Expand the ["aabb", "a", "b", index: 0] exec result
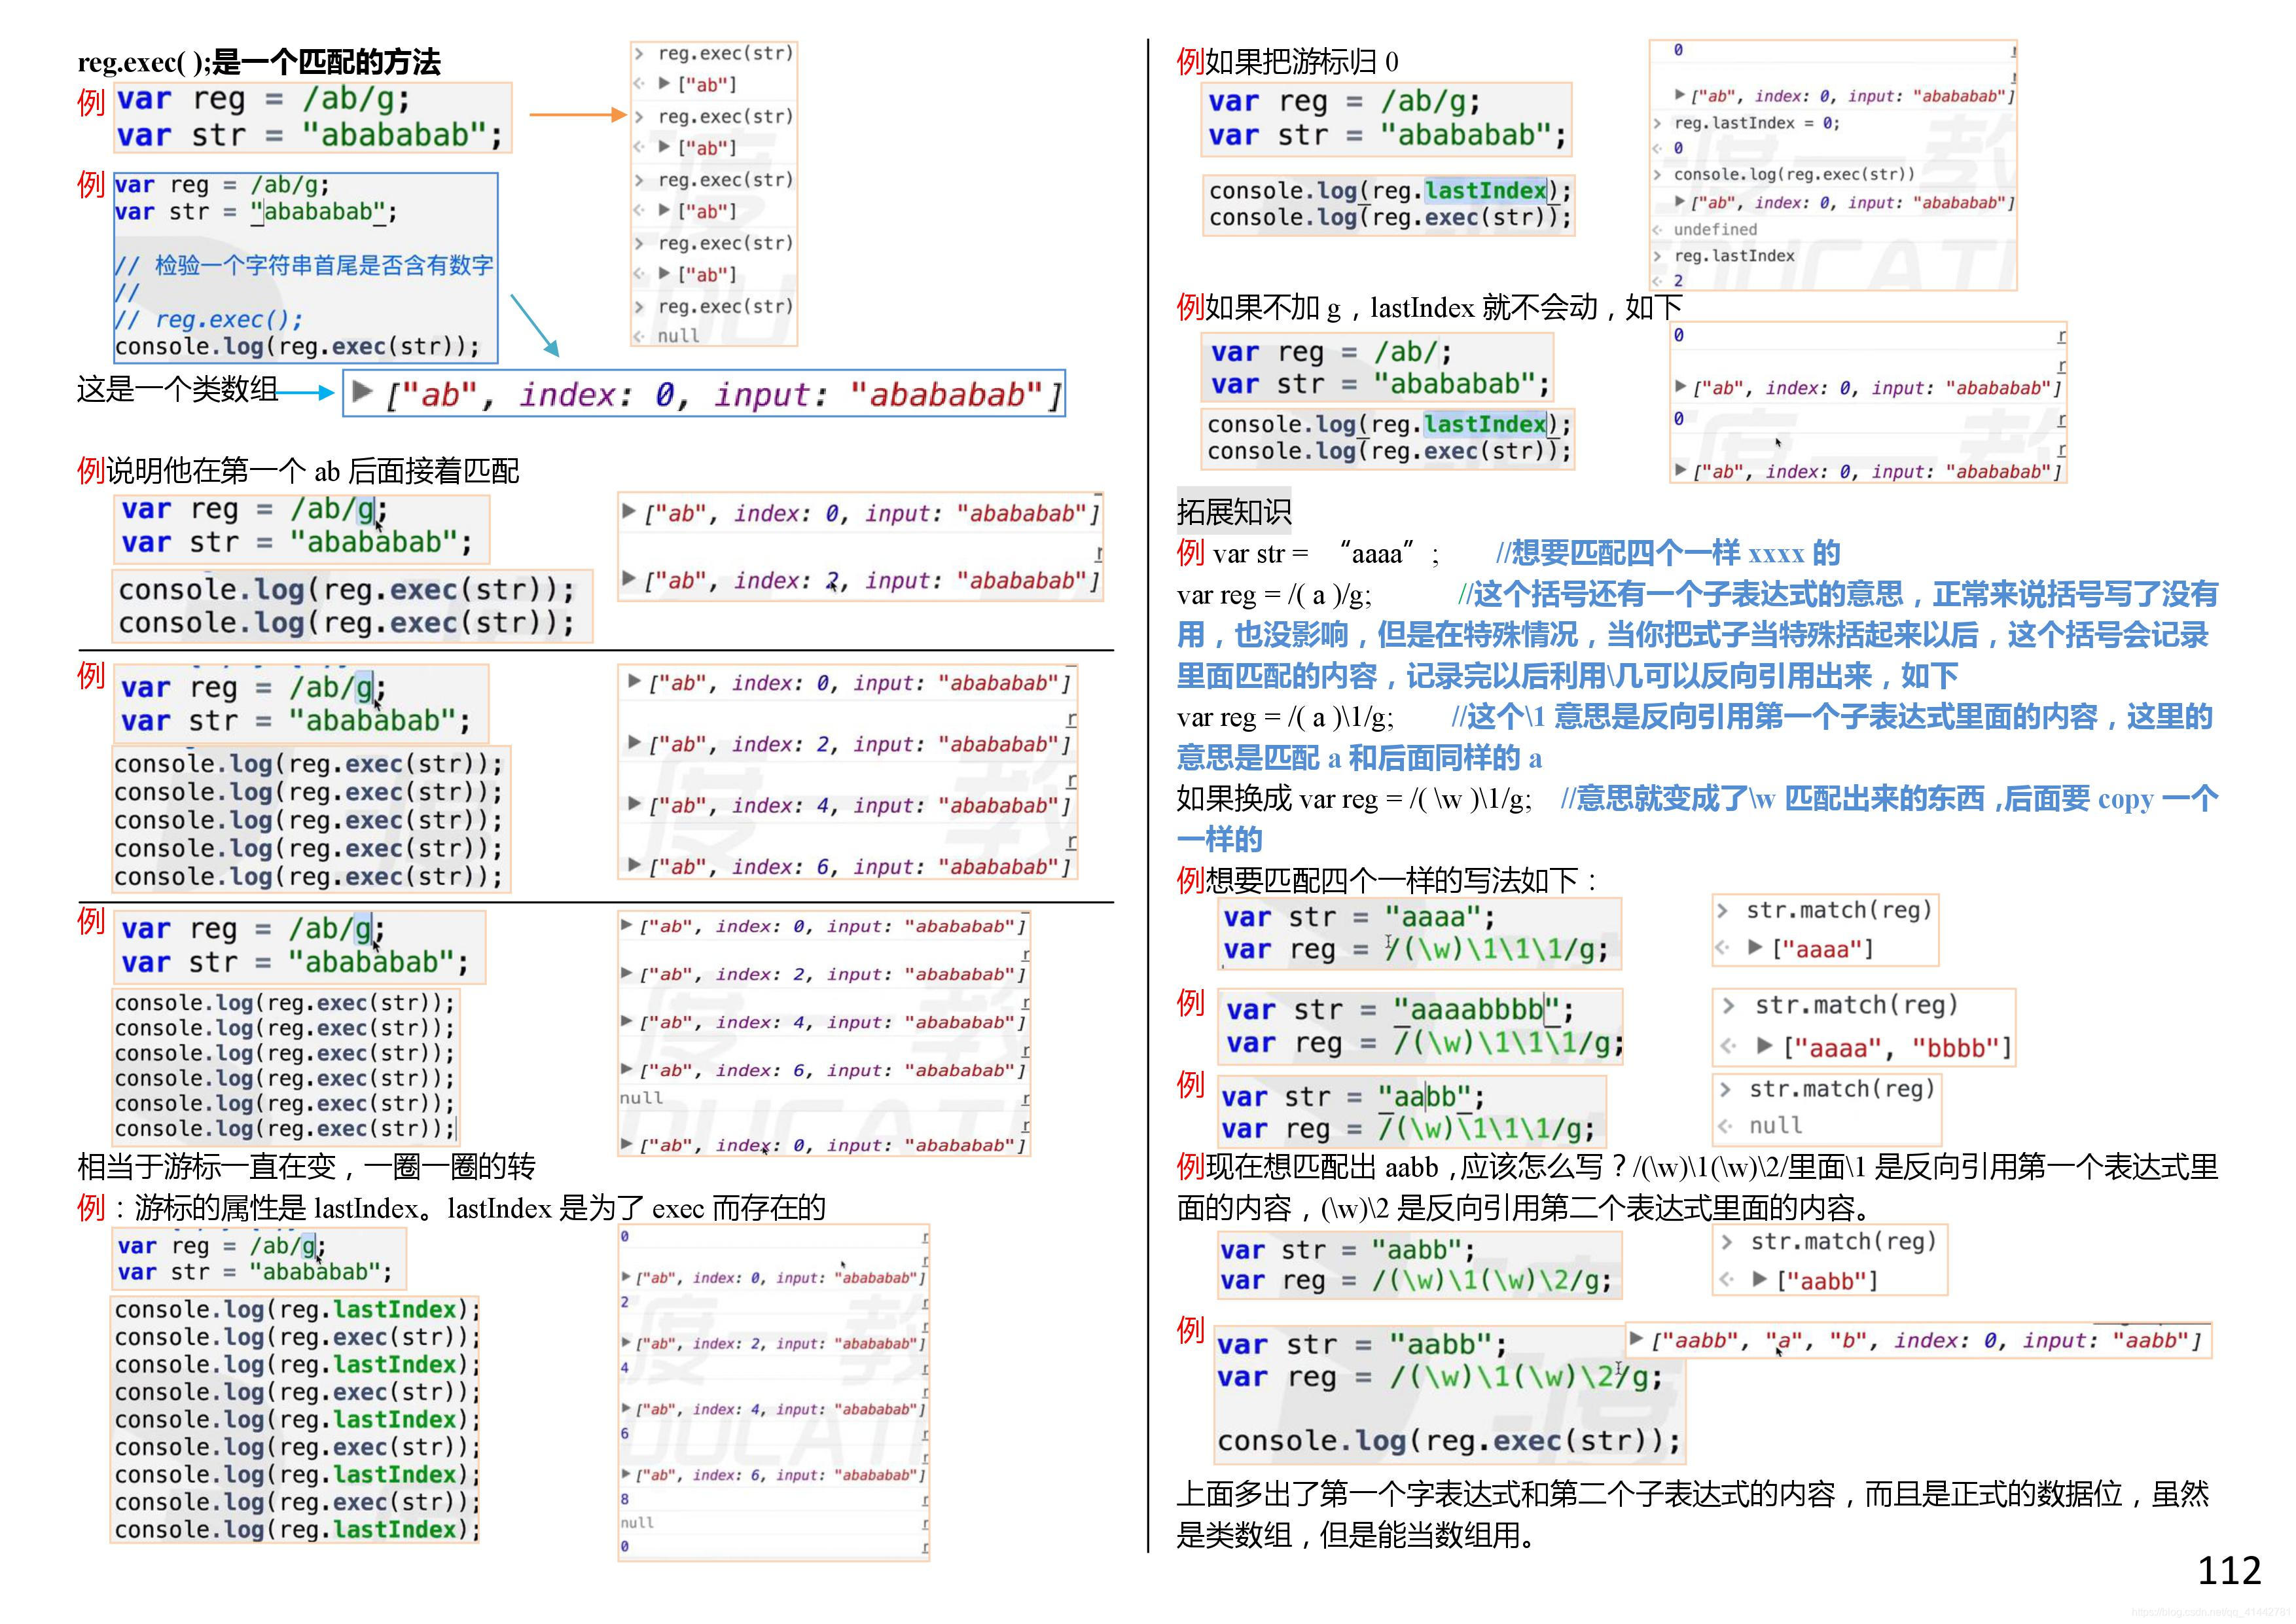Viewport: 2296px width, 1624px height. [1636, 1338]
